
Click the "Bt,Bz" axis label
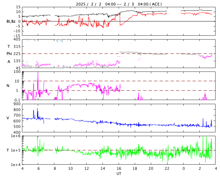(11, 21)
